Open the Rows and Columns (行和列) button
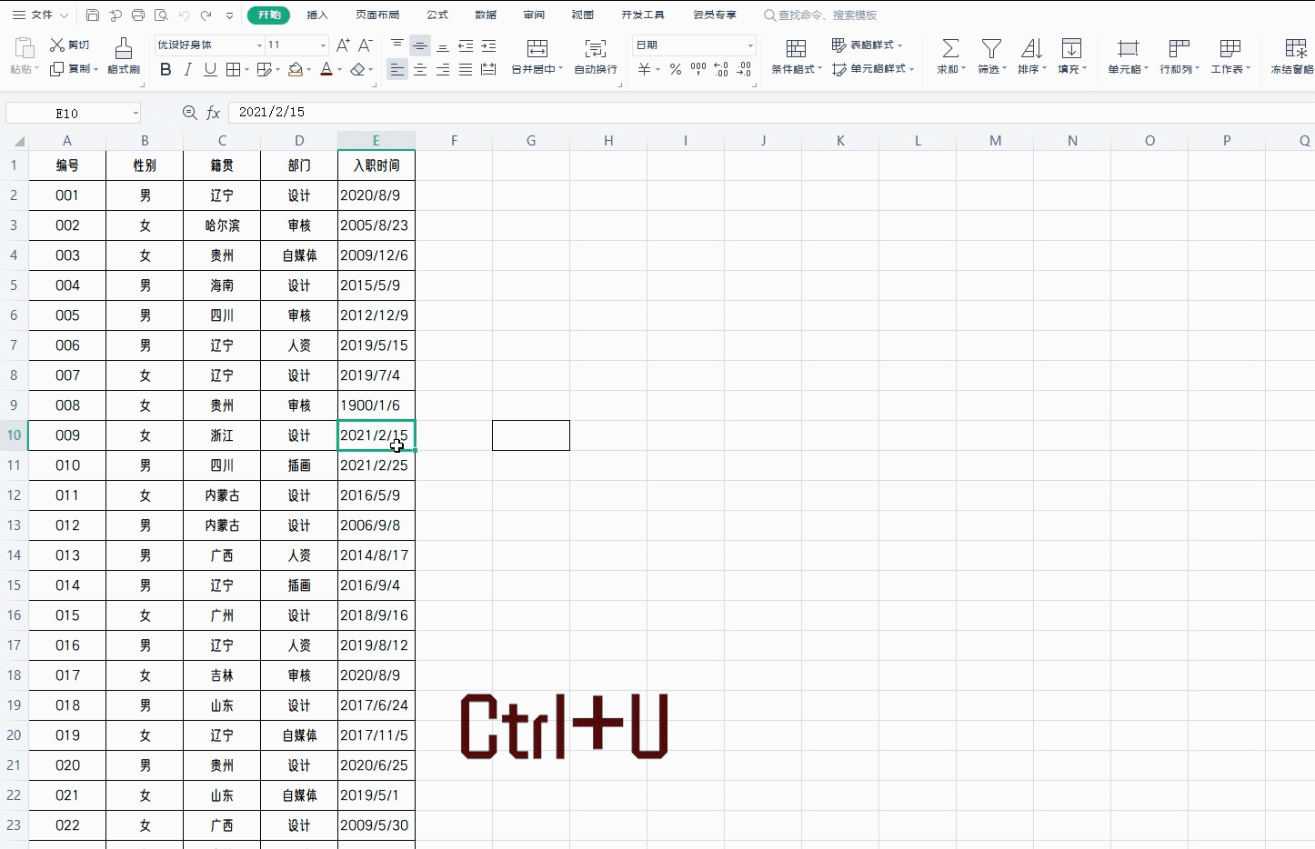This screenshot has width=1315, height=849. (x=1179, y=55)
